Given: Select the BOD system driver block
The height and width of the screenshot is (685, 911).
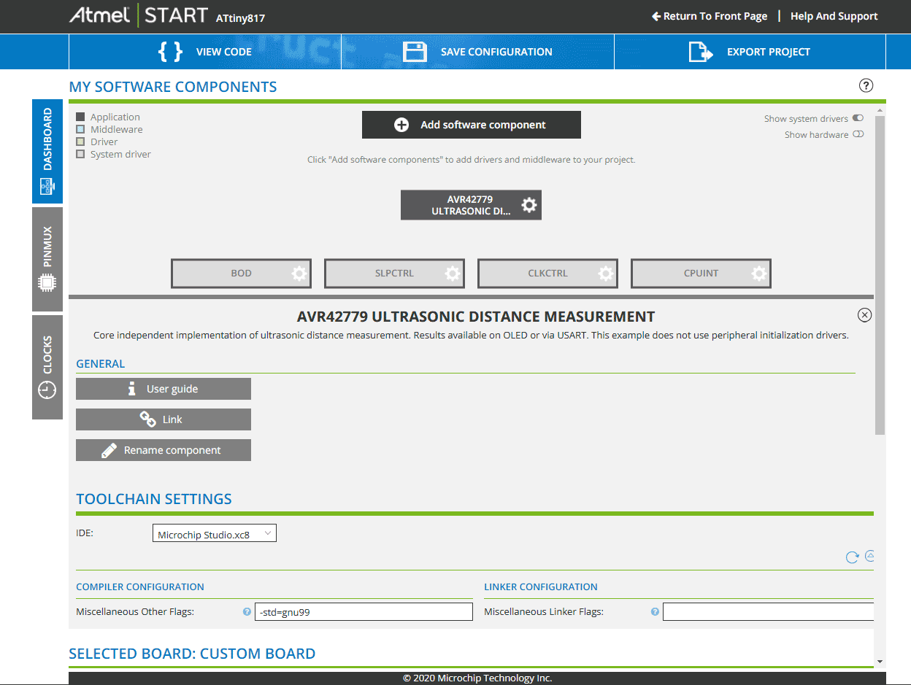Looking at the screenshot, I should pyautogui.click(x=241, y=274).
